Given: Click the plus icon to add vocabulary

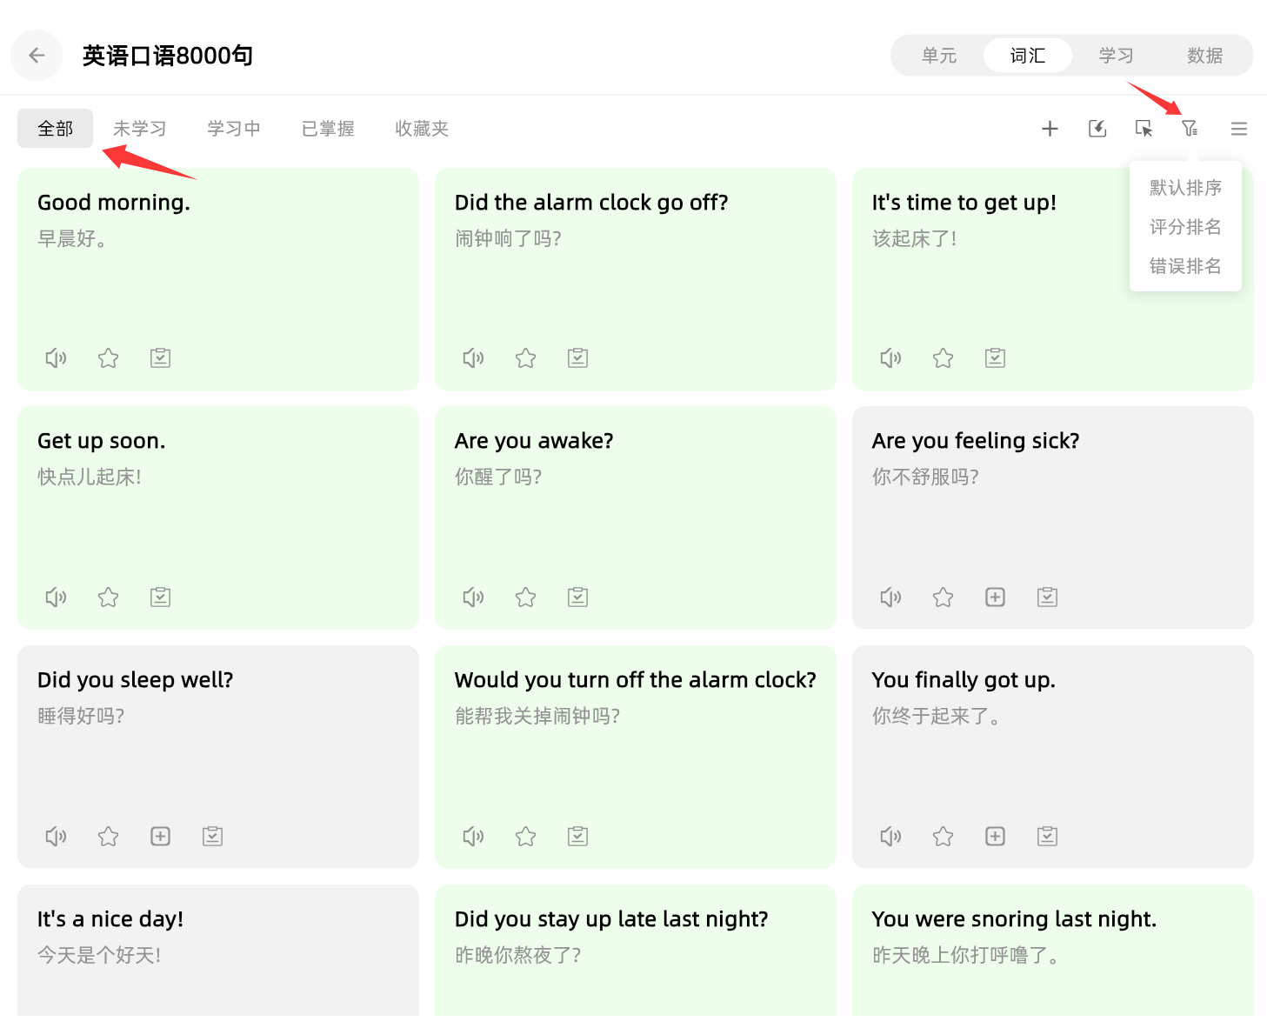Looking at the screenshot, I should point(1050,129).
